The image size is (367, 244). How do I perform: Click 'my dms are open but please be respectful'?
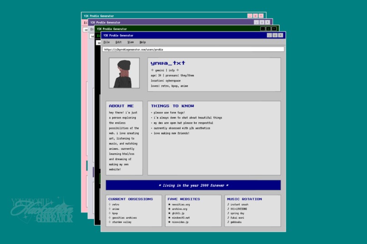[x=182, y=123]
